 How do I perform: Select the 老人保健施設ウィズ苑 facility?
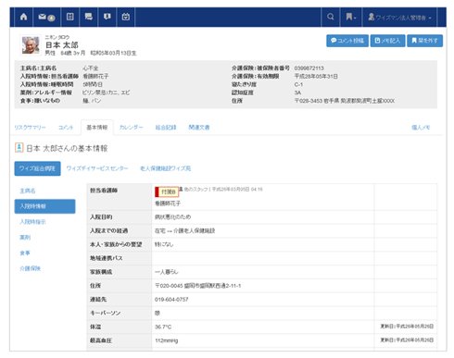point(166,168)
